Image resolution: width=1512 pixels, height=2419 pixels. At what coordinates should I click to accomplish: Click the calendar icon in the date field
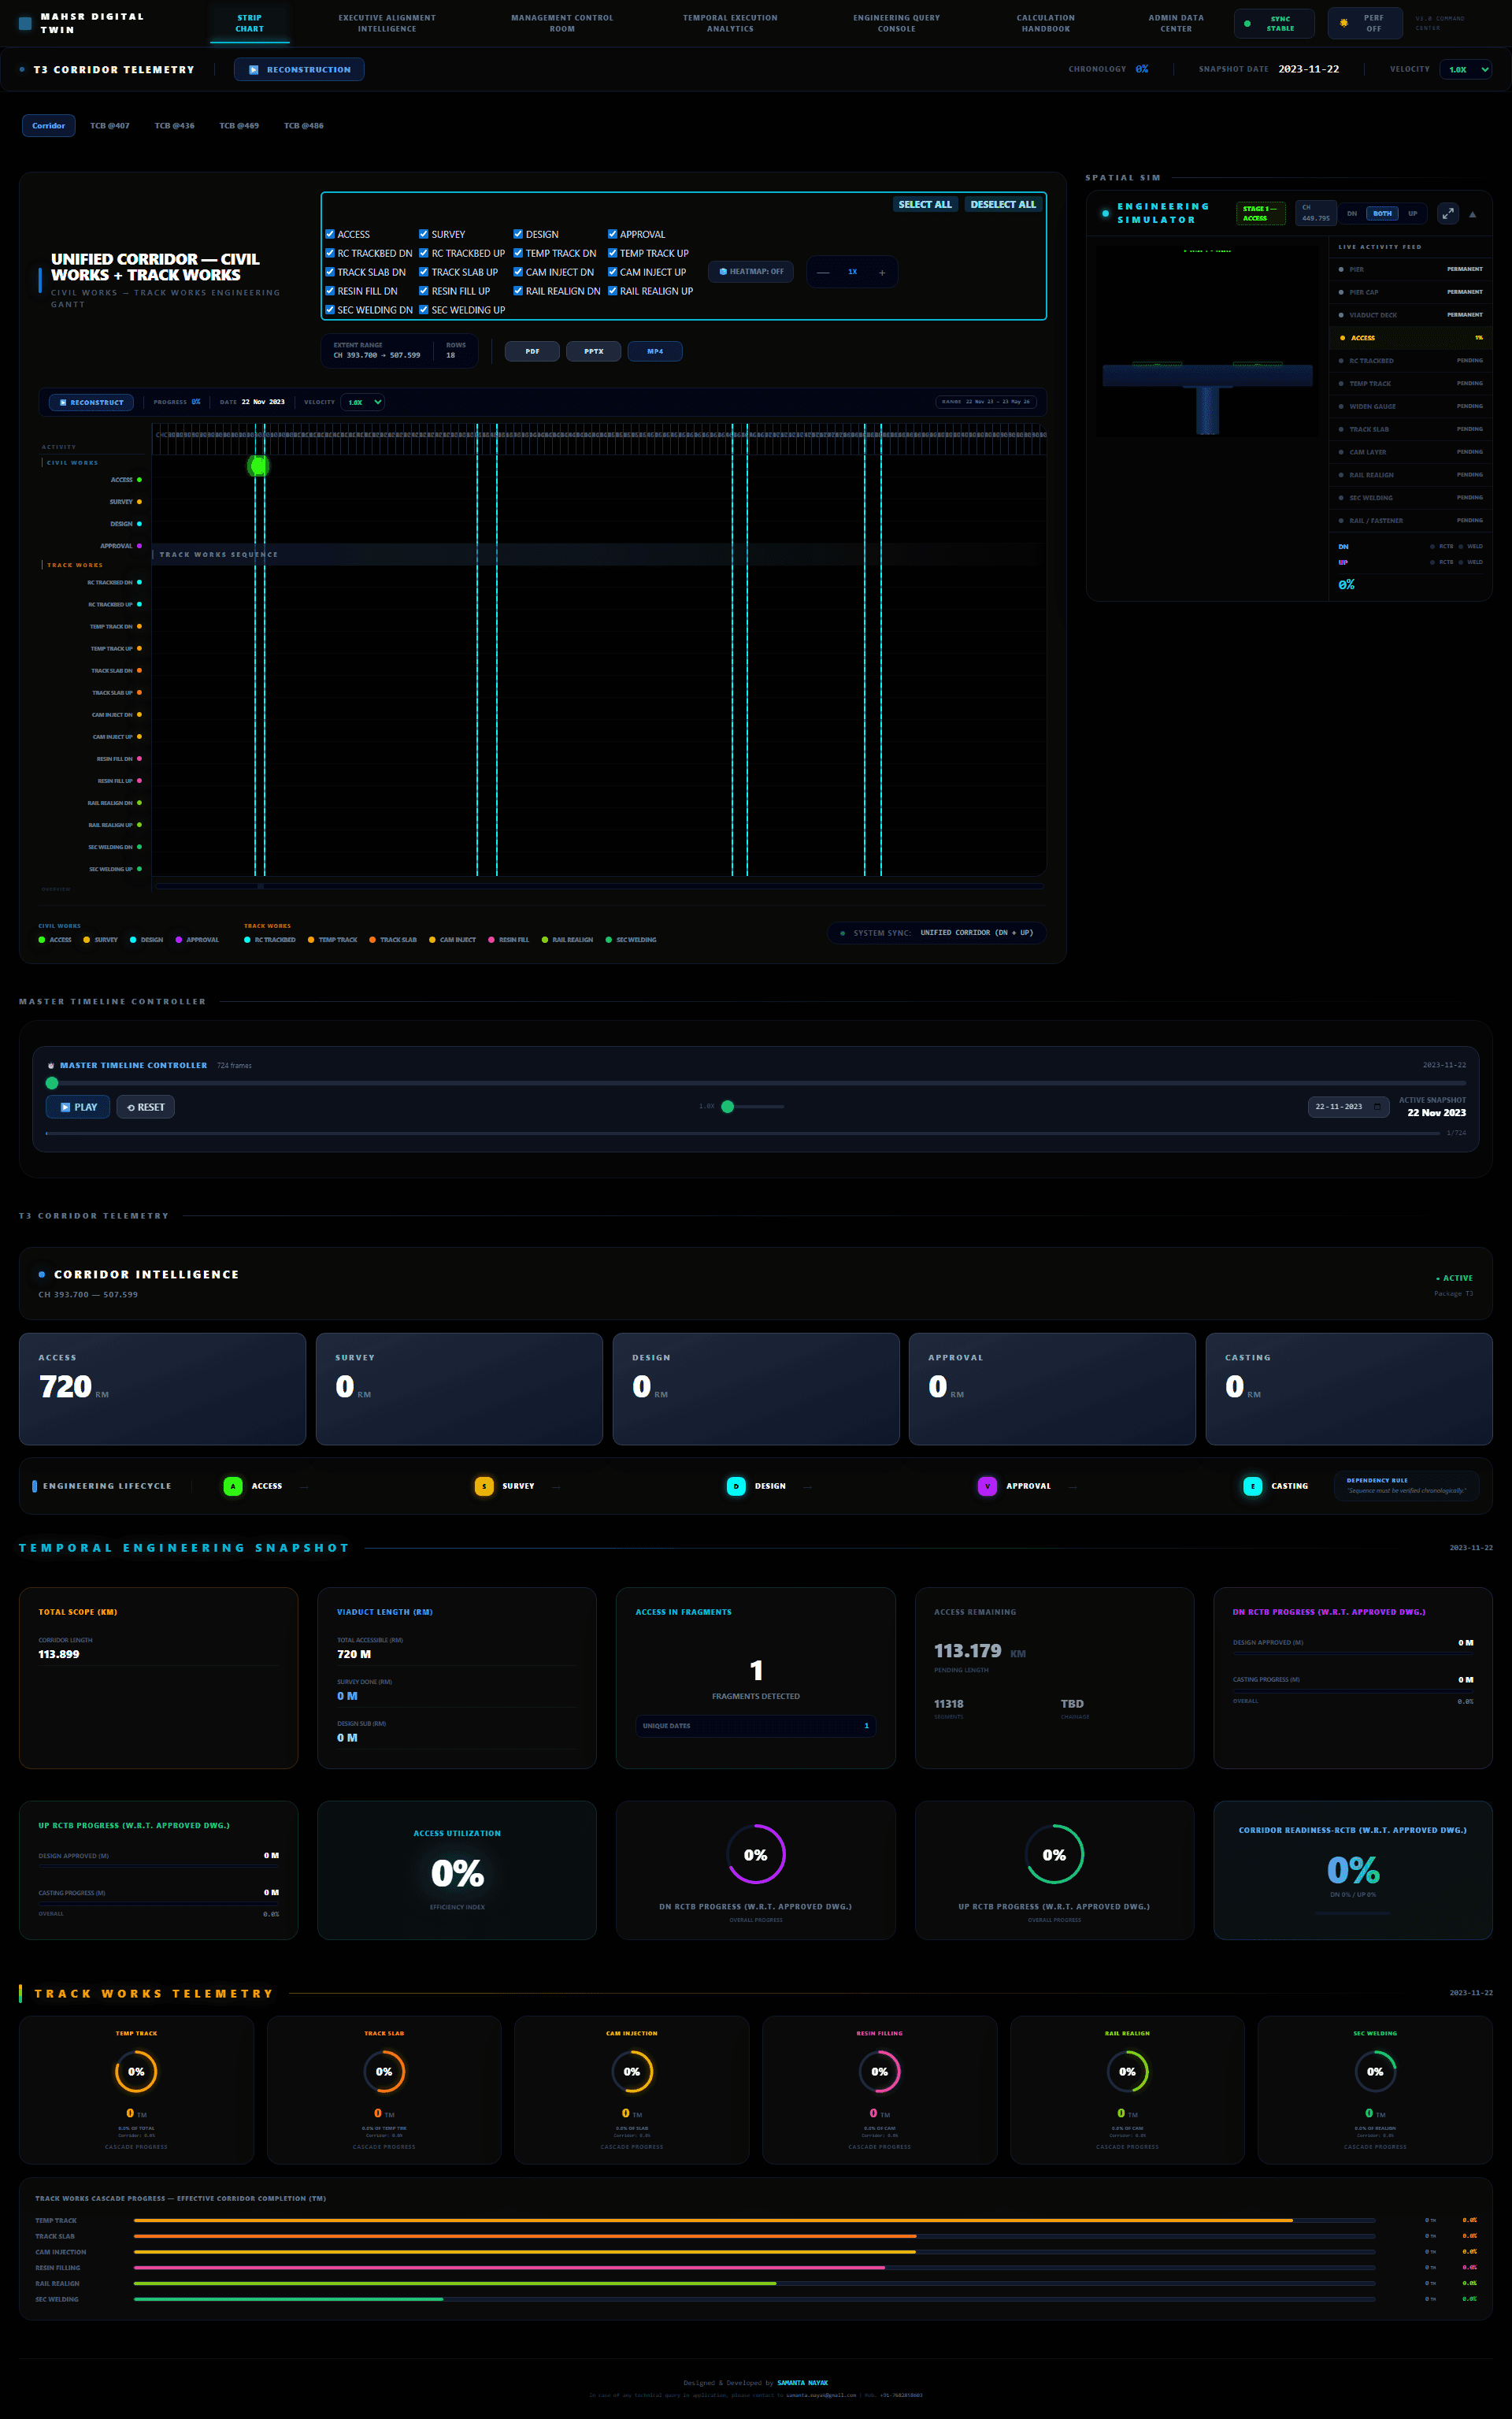click(x=1377, y=1107)
